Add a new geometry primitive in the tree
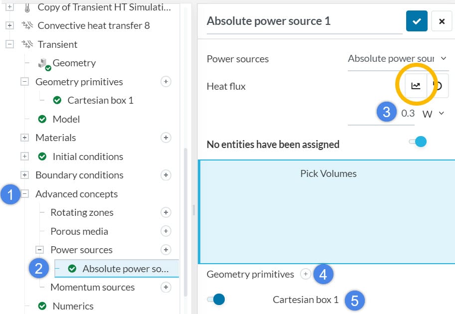455x314 pixels. (166, 82)
